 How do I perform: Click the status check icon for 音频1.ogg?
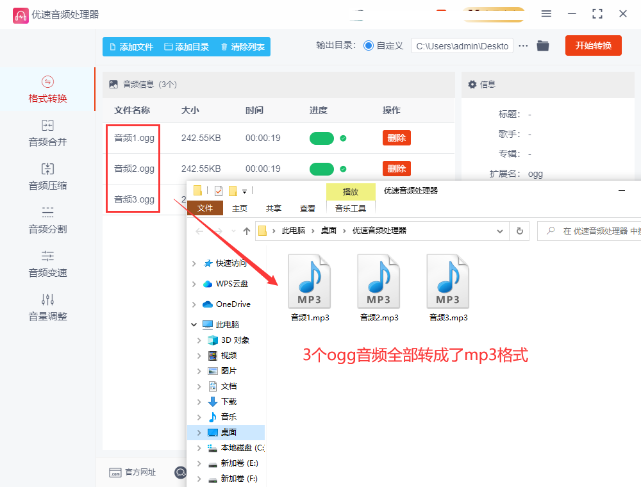[344, 138]
